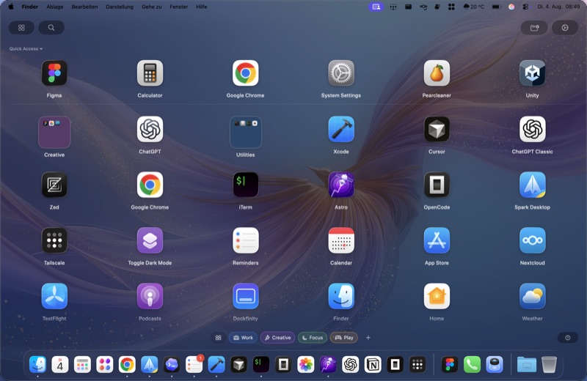Click the new folder button at top right
This screenshot has height=381, width=587.
534,28
